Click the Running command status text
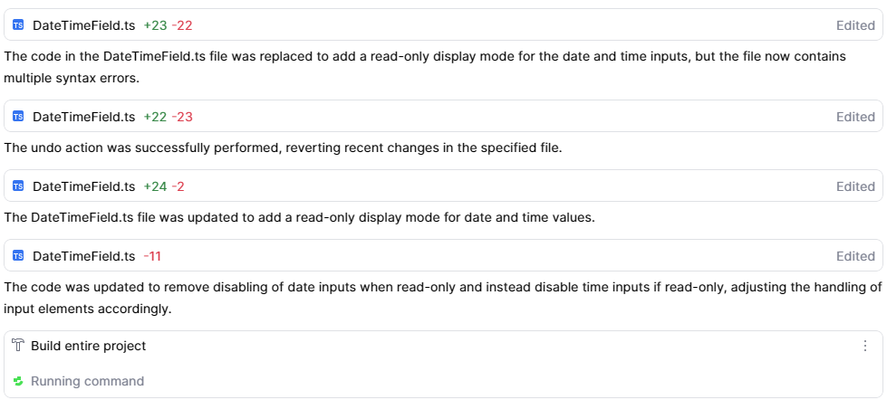The image size is (887, 400). pos(87,381)
